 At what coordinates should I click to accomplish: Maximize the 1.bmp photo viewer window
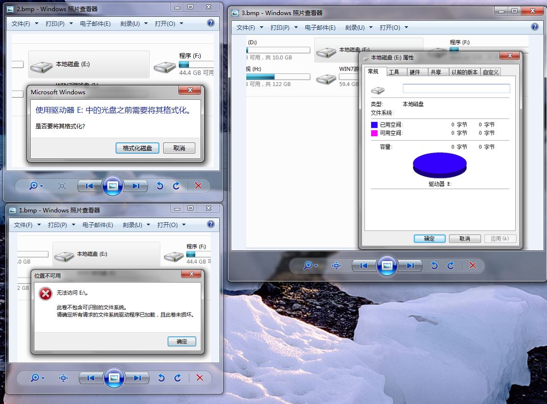click(190, 208)
